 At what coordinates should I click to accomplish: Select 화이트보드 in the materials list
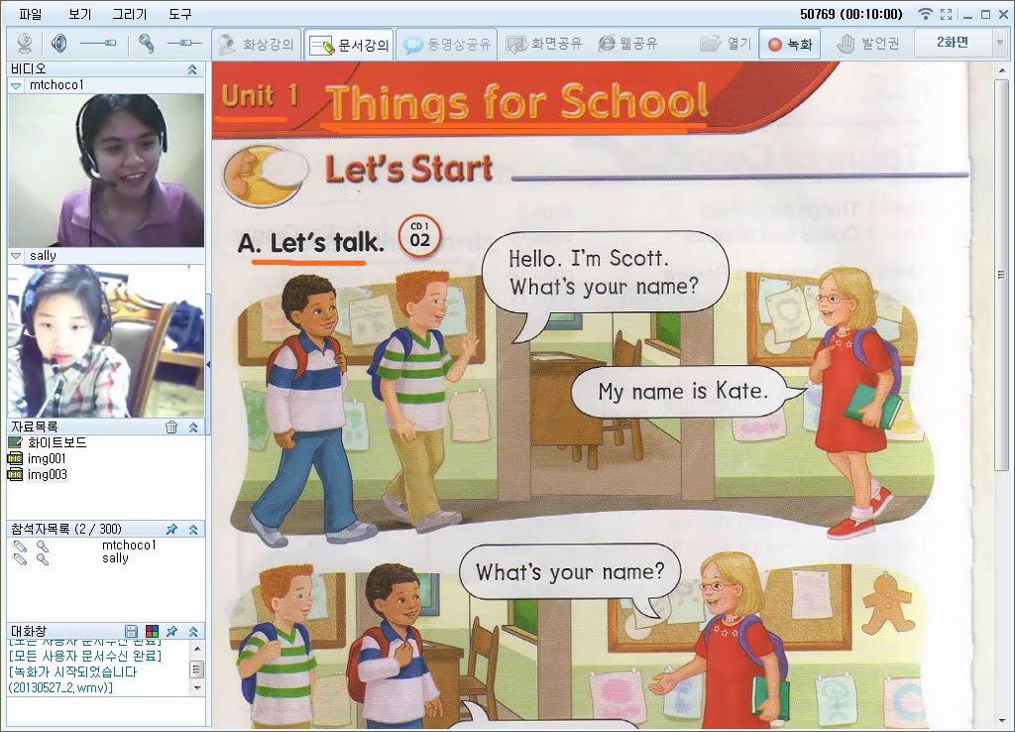pos(56,442)
